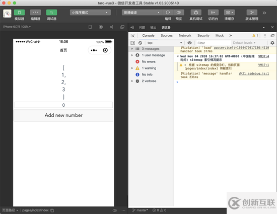
Task: Expand the 1 warning group
Action: pyautogui.click(x=132, y=68)
